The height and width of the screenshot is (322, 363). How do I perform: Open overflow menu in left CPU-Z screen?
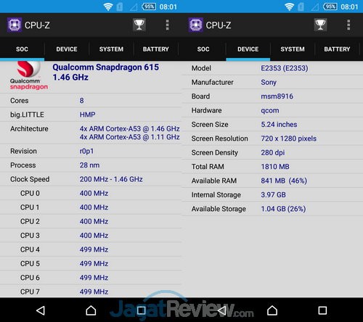pyautogui.click(x=167, y=25)
